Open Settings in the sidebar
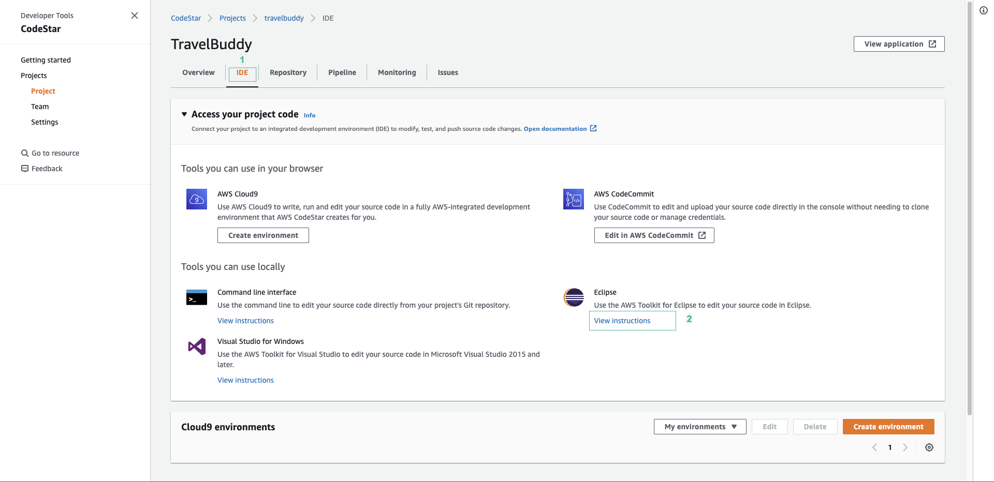 click(45, 122)
